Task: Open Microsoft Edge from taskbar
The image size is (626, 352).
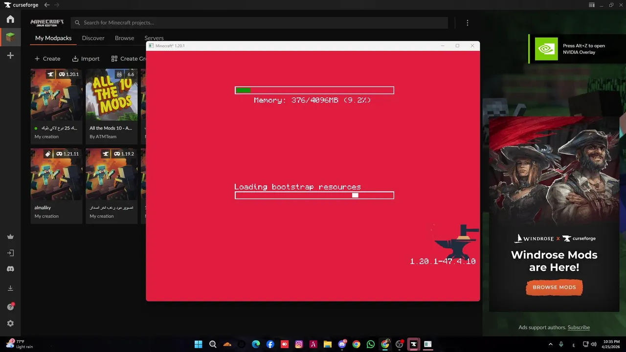Action: tap(256, 344)
